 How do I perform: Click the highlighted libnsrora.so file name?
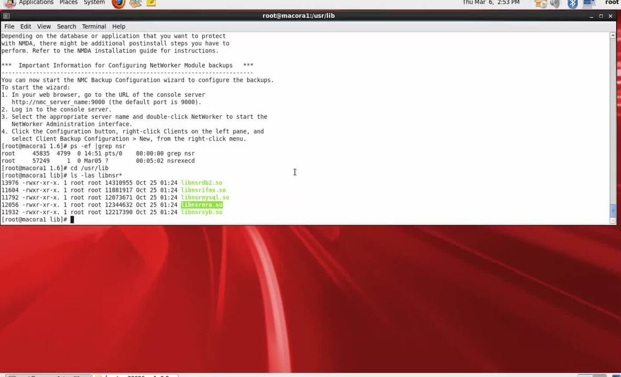tap(201, 205)
